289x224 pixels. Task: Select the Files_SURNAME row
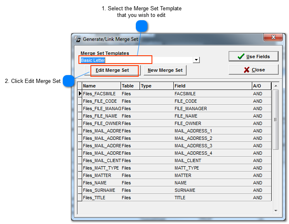coord(101,190)
